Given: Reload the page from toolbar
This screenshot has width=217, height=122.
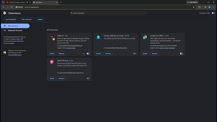Looking at the screenshot, I should coord(12,7).
